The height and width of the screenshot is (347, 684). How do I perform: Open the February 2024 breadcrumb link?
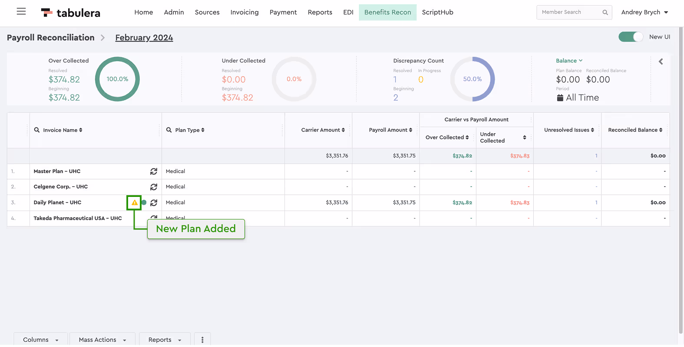click(144, 38)
